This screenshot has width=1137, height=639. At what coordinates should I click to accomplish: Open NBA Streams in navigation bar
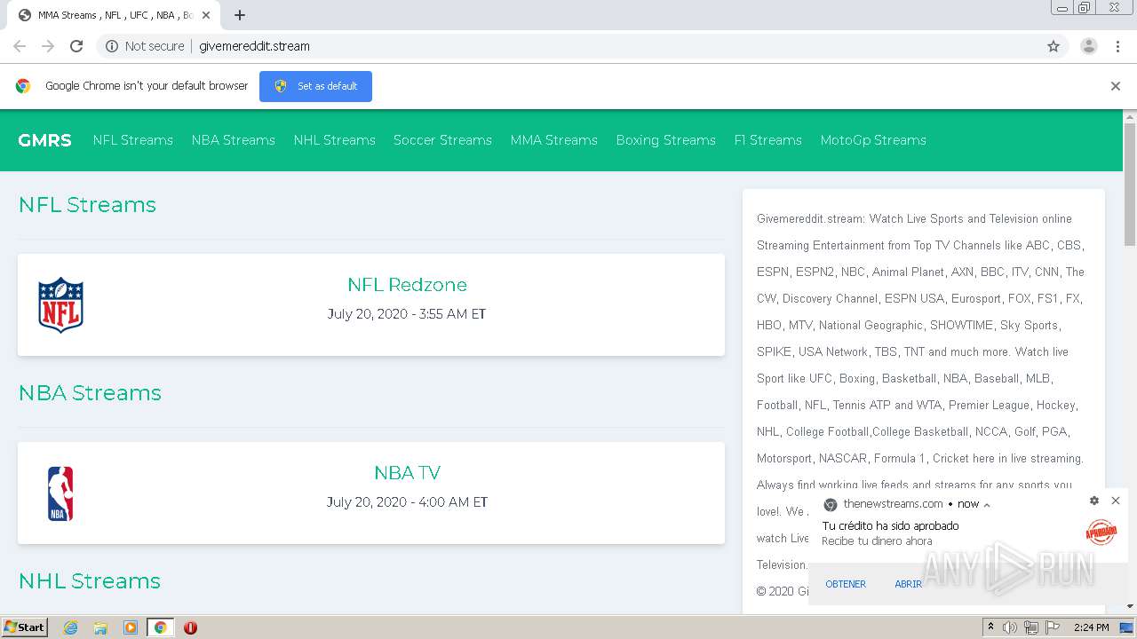pyautogui.click(x=234, y=140)
